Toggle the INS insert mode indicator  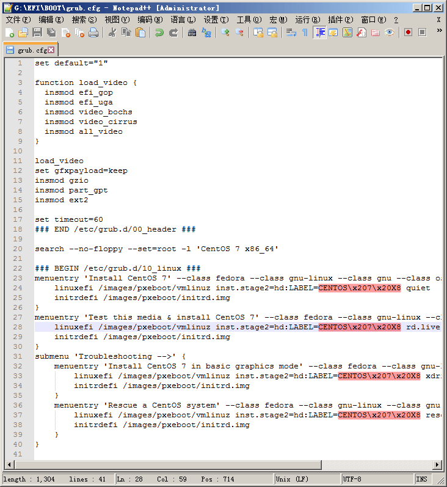pyautogui.click(x=422, y=480)
